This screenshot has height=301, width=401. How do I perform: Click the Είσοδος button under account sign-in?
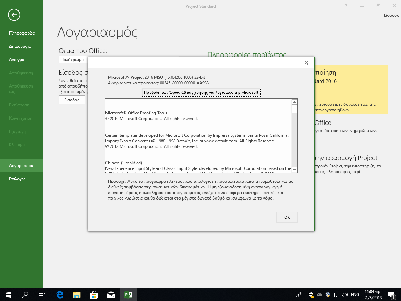coord(72,100)
